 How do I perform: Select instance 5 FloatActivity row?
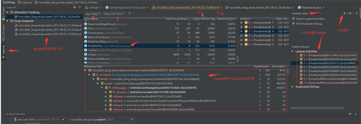pos(264,44)
